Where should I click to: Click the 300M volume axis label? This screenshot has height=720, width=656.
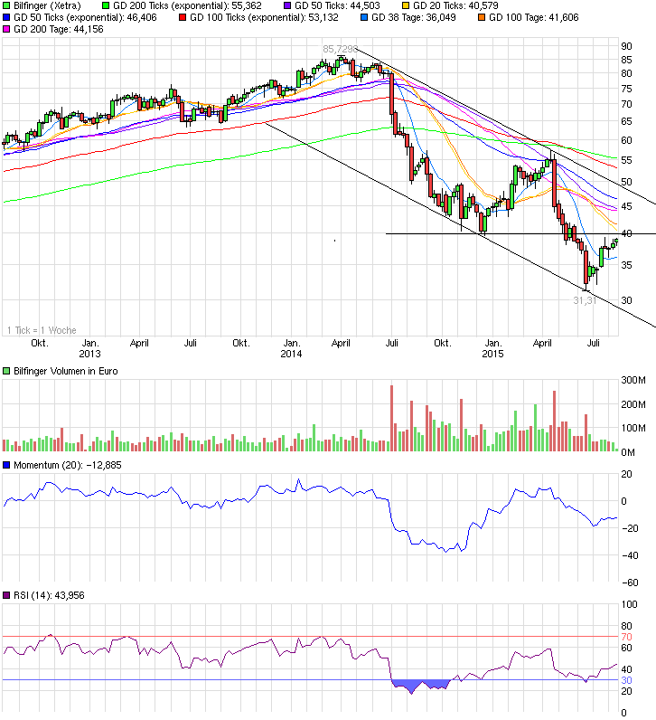point(633,380)
